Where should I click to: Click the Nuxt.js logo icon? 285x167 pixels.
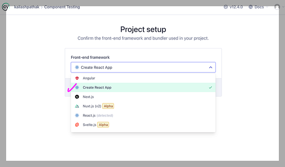pos(77,106)
